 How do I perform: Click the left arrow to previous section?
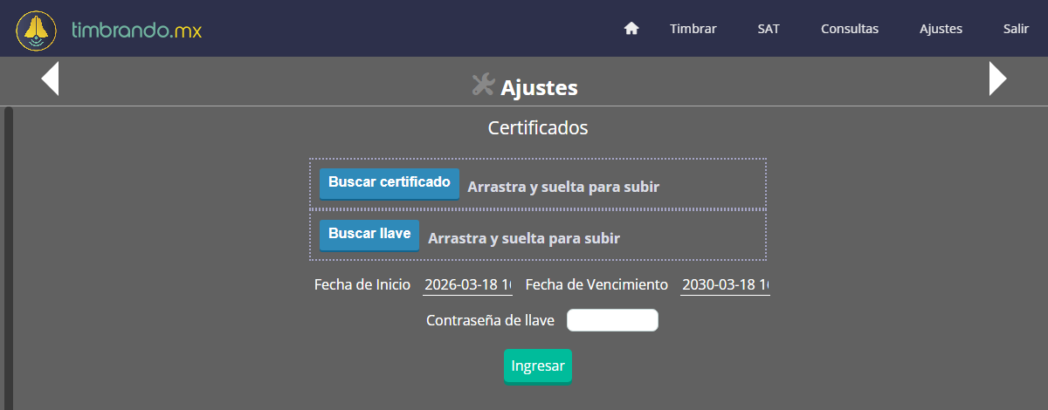[50, 79]
